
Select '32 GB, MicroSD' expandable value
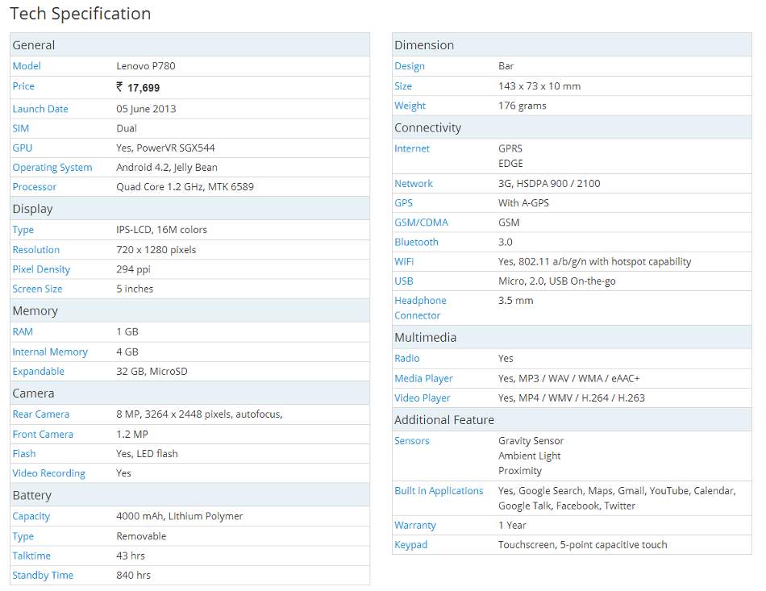[152, 371]
